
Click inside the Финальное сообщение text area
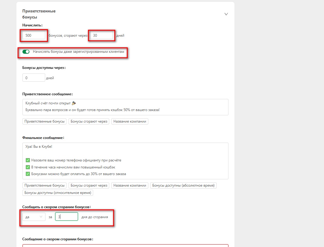pyautogui.click(x=125, y=161)
